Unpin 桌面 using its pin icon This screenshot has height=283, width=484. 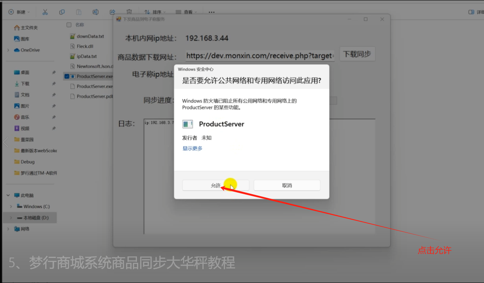coord(54,72)
